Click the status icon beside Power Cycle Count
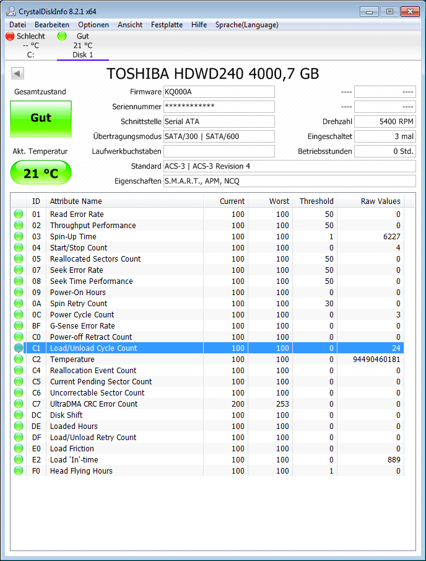Image resolution: width=426 pixels, height=561 pixels. point(19,314)
